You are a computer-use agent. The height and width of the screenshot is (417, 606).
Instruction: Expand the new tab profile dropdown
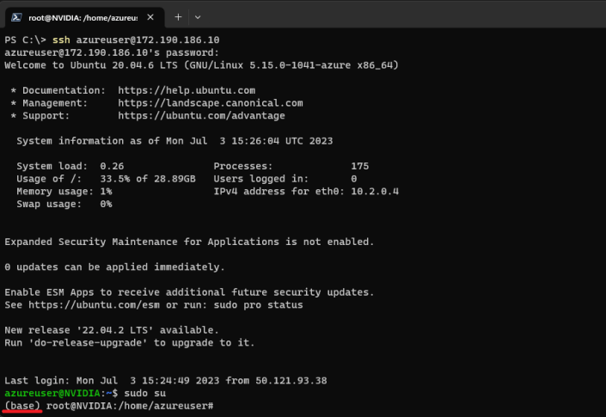point(198,17)
